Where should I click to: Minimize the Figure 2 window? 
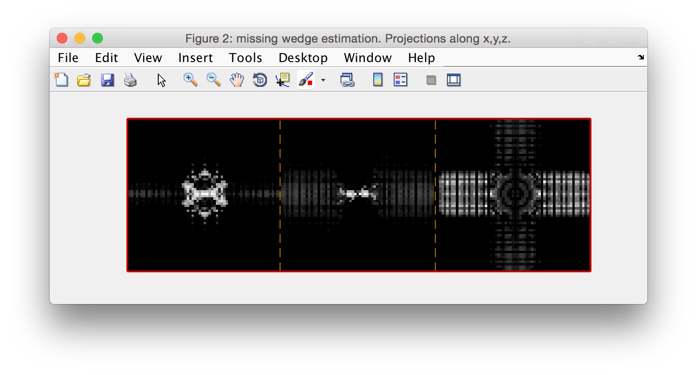pyautogui.click(x=80, y=39)
